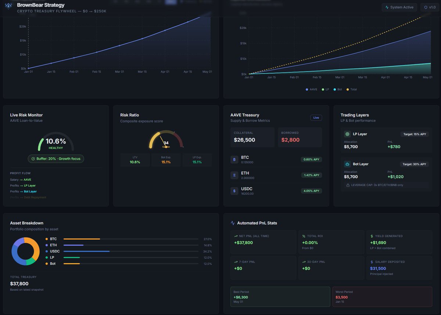This screenshot has height=315, width=441.
Task: Click the 4.05% APY badge for USDC
Action: pos(311,191)
